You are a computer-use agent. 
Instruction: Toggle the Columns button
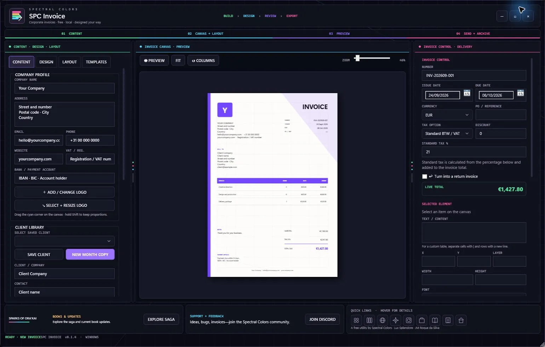[203, 61]
